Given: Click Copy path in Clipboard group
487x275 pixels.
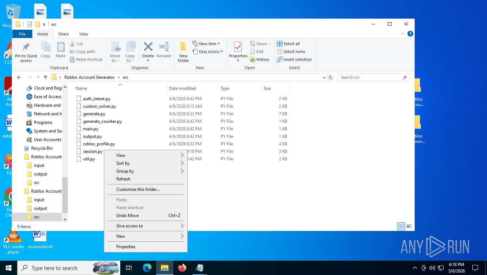Looking at the screenshot, I should point(83,52).
